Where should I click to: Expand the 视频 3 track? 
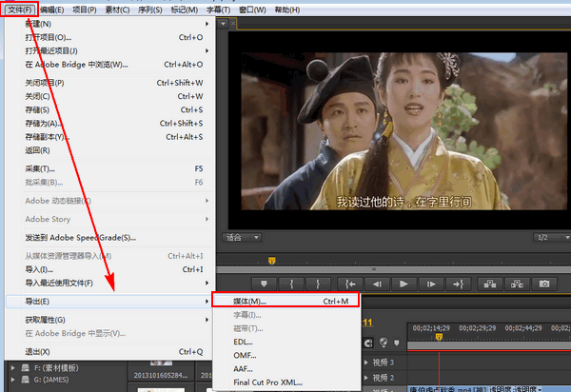366,363
